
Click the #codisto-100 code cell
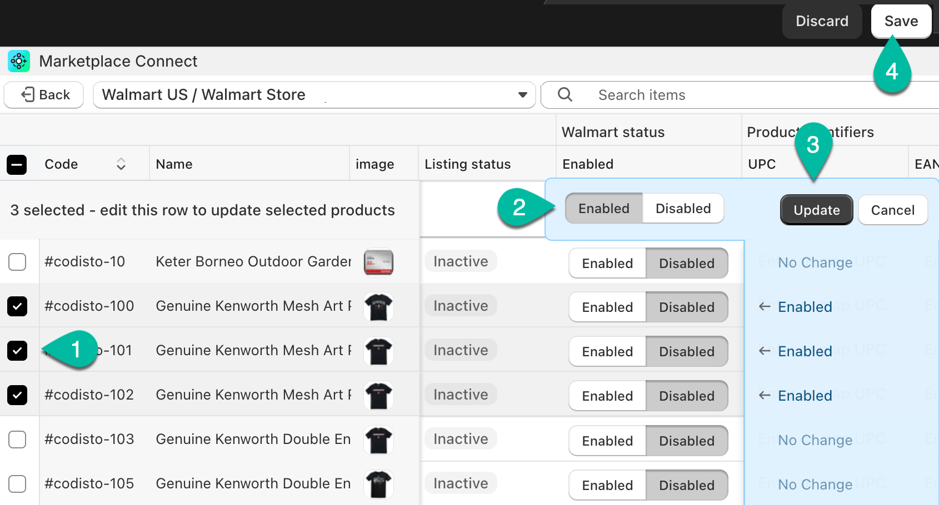point(89,306)
